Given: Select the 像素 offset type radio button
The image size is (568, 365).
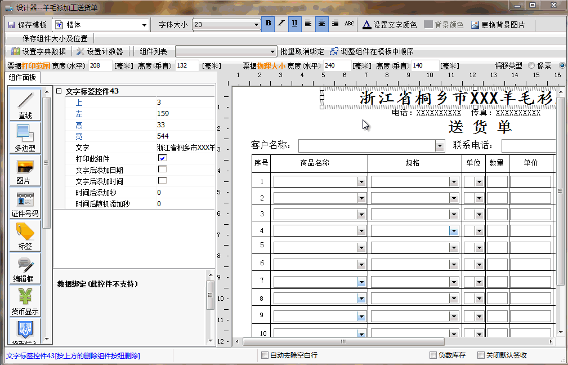Looking at the screenshot, I should (x=531, y=66).
